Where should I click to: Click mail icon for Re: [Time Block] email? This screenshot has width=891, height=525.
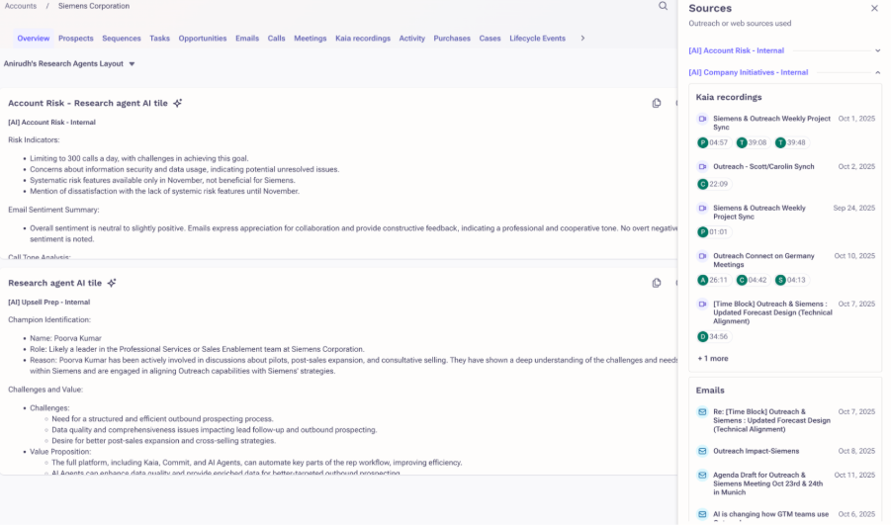click(x=702, y=412)
